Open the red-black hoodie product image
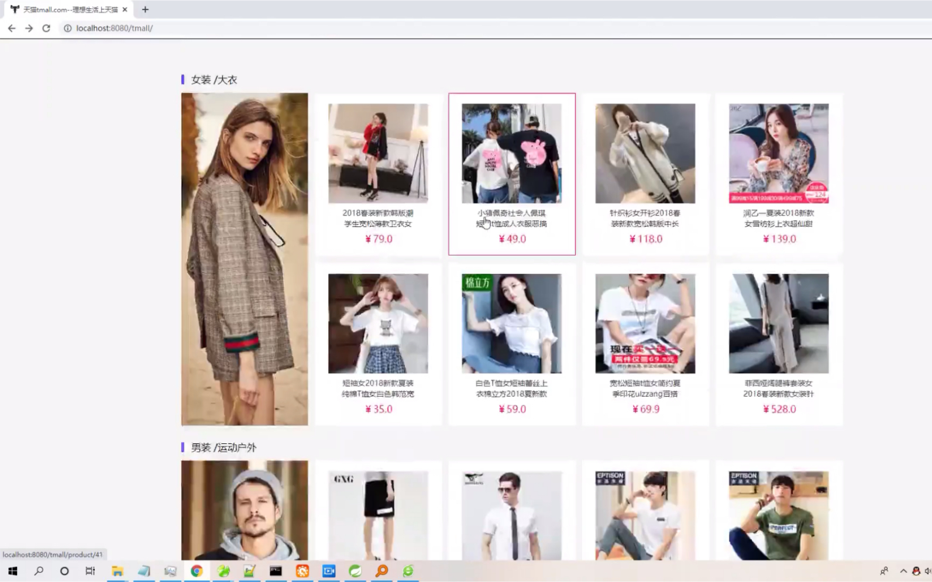 pos(378,154)
